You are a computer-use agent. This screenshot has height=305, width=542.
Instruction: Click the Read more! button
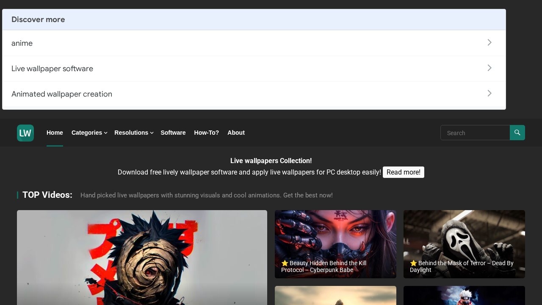404,172
